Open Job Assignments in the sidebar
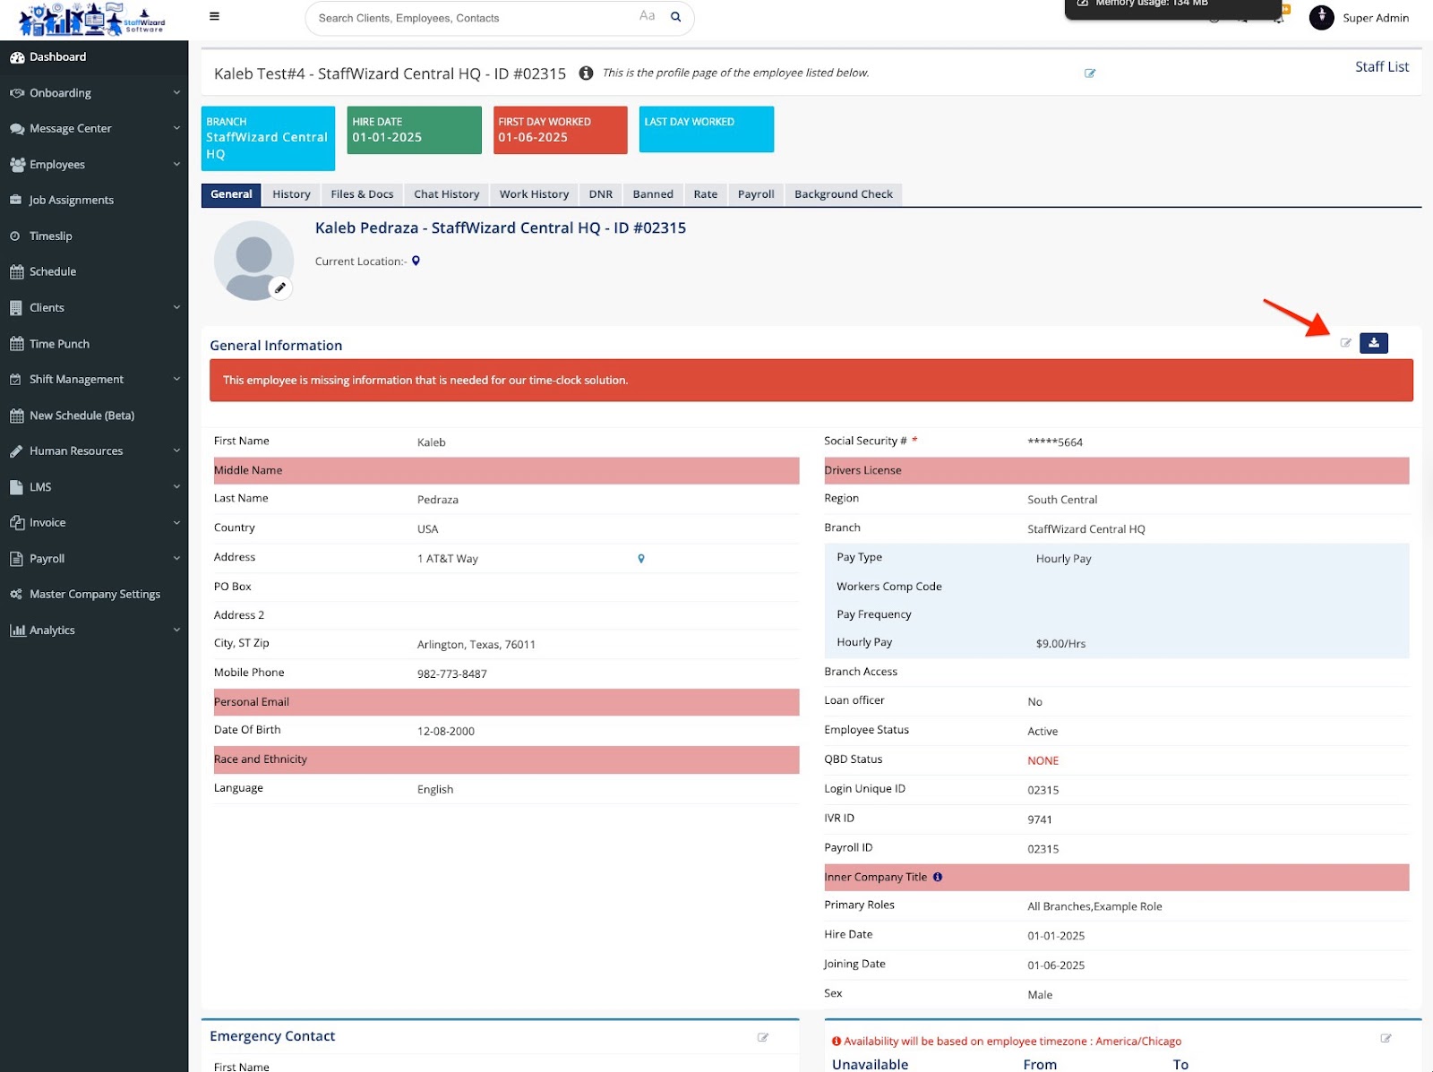The image size is (1433, 1072). click(72, 201)
